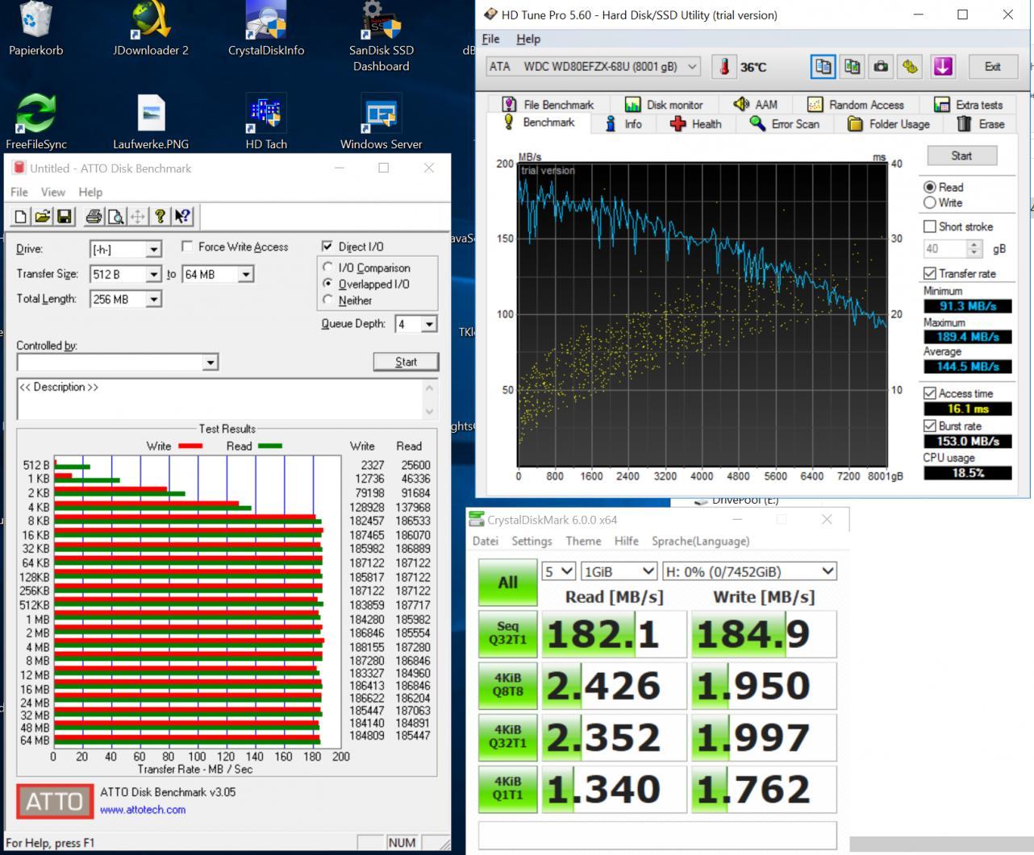1034x855 pixels.
Task: Click the Print icon in ATTO toolbar
Action: (94, 216)
